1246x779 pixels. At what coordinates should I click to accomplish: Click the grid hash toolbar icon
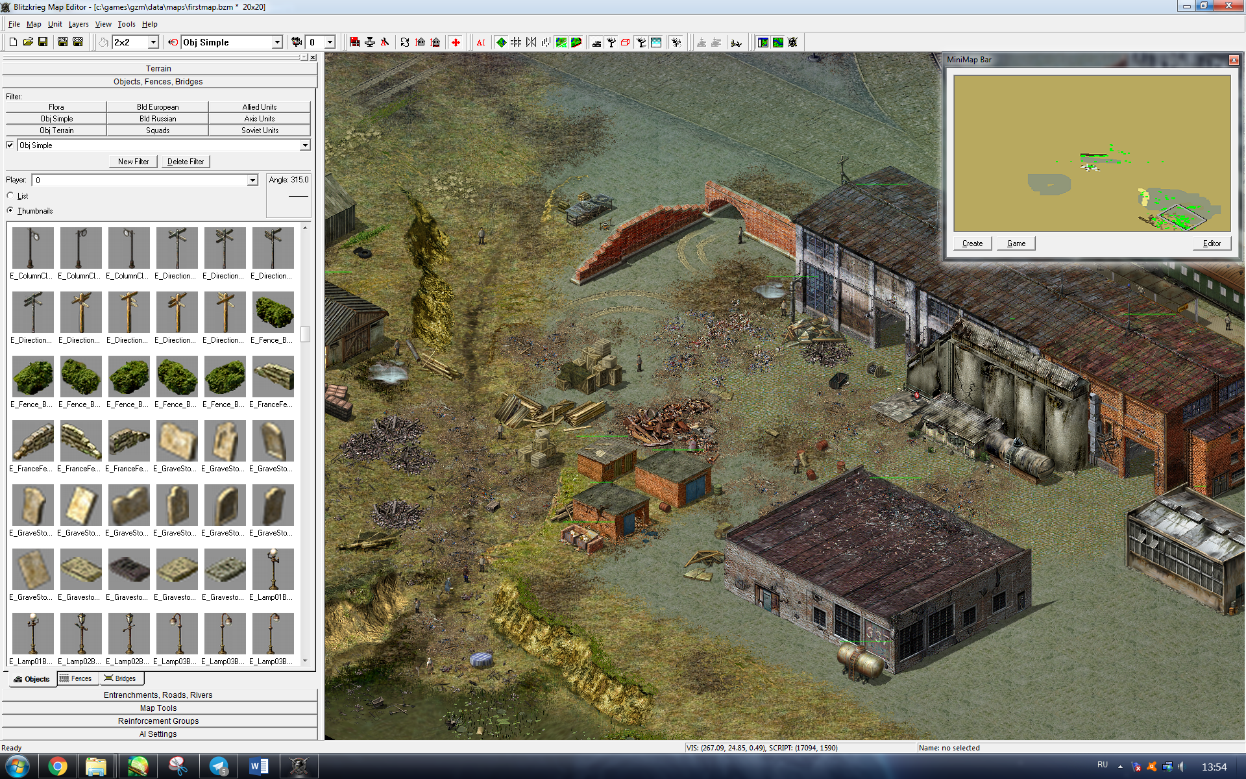(x=516, y=42)
